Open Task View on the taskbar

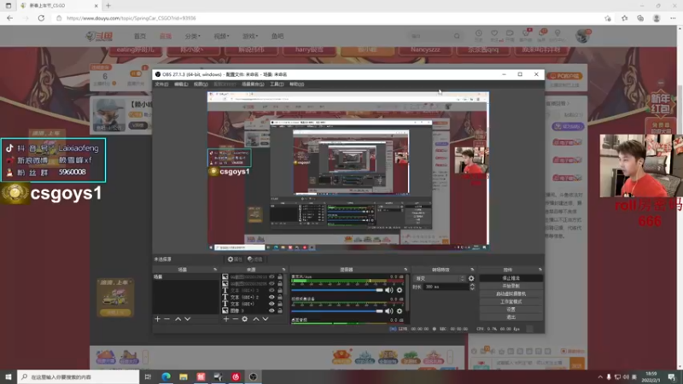point(148,376)
